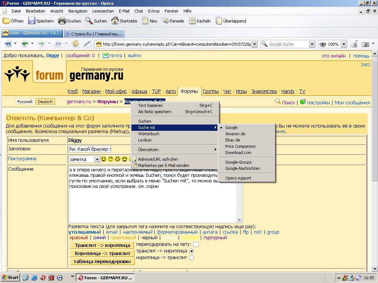The image size is (378, 283).
Task: Go back with the green left arrow
Action: [25, 44]
